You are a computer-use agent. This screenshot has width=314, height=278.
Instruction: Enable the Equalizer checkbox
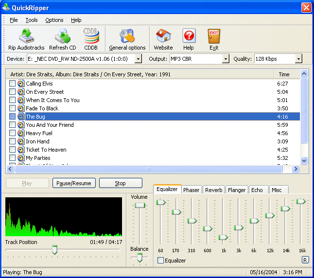160,261
